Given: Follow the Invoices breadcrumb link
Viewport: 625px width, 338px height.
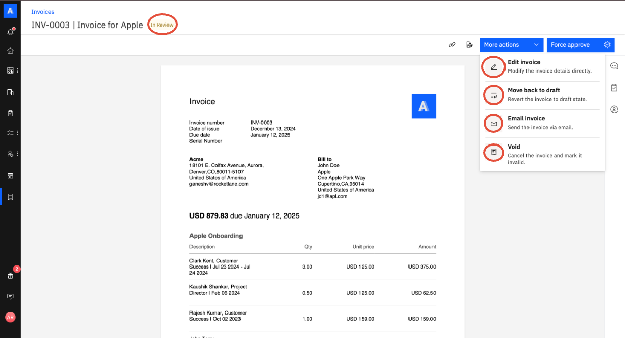Looking at the screenshot, I should click(x=42, y=12).
